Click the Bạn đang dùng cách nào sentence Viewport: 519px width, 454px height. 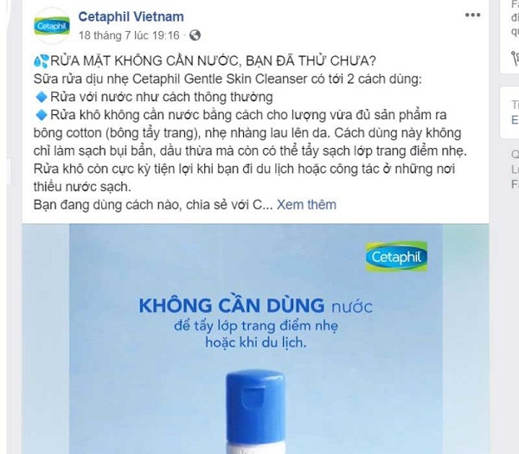coord(153,204)
